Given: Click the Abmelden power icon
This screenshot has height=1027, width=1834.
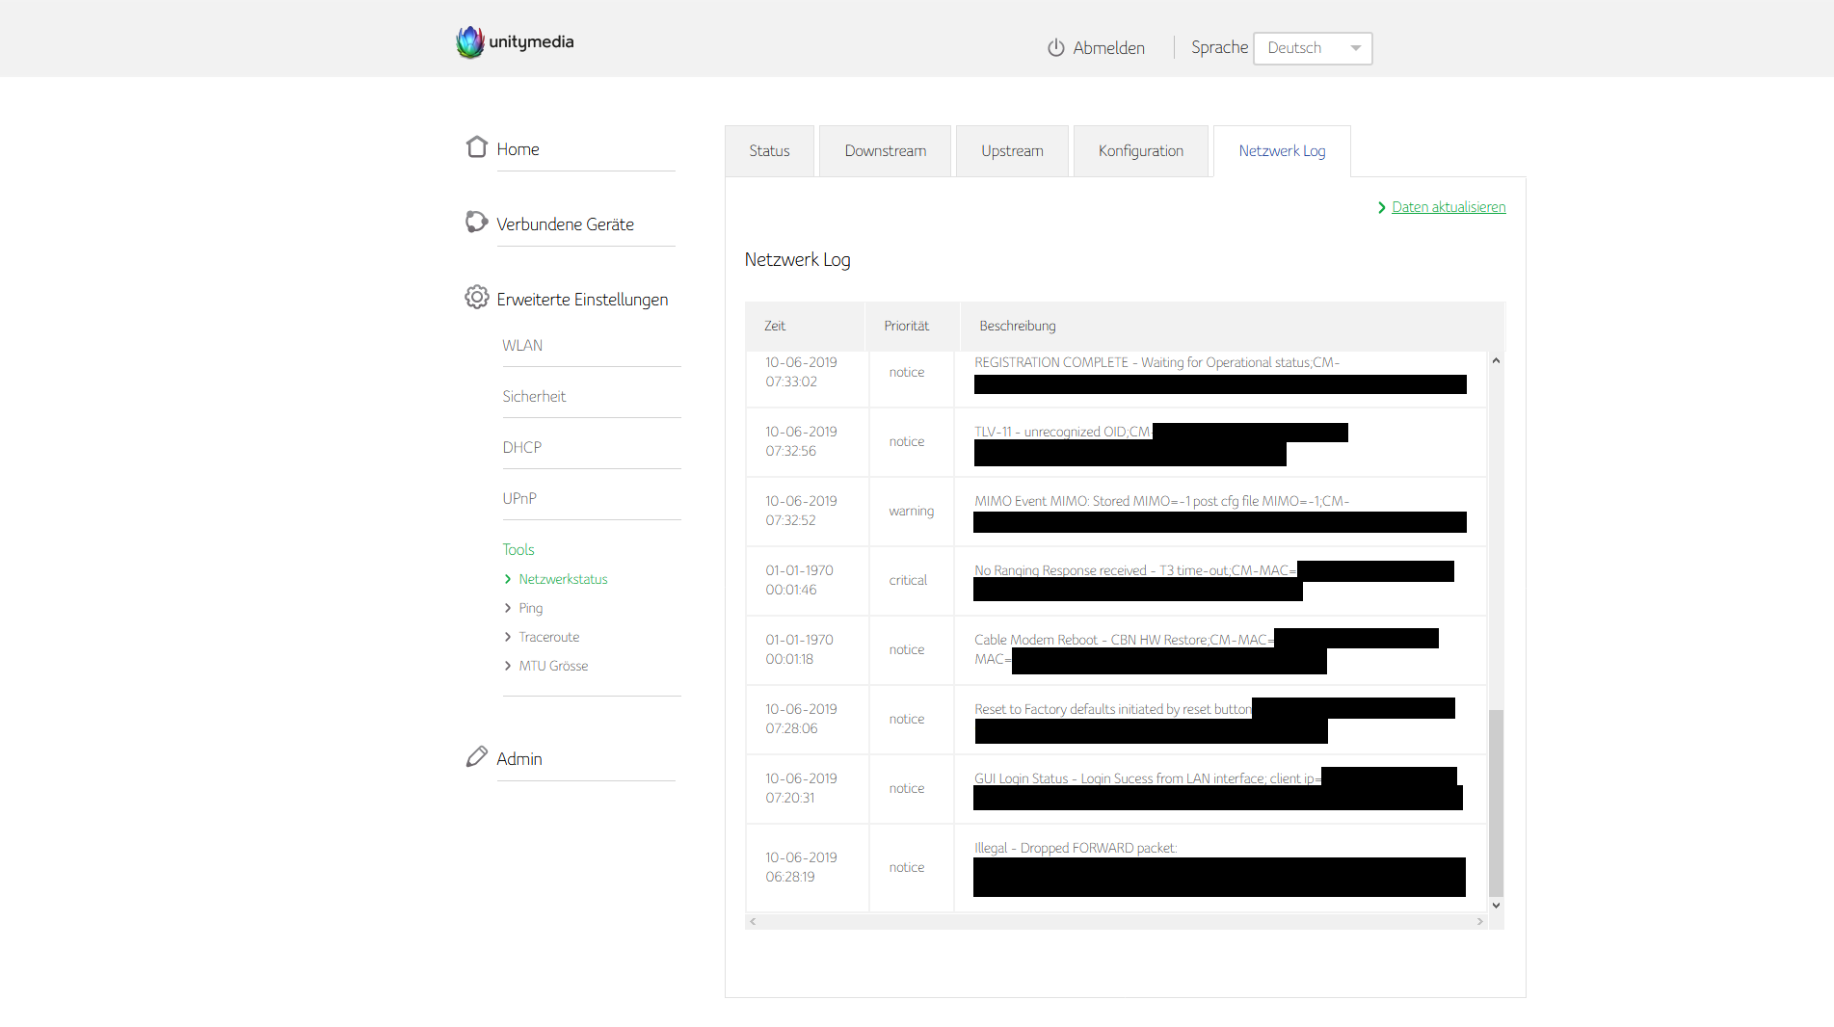Looking at the screenshot, I should pyautogui.click(x=1056, y=48).
